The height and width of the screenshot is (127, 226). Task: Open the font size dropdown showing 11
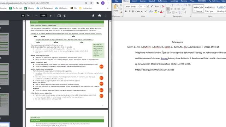click(145, 6)
